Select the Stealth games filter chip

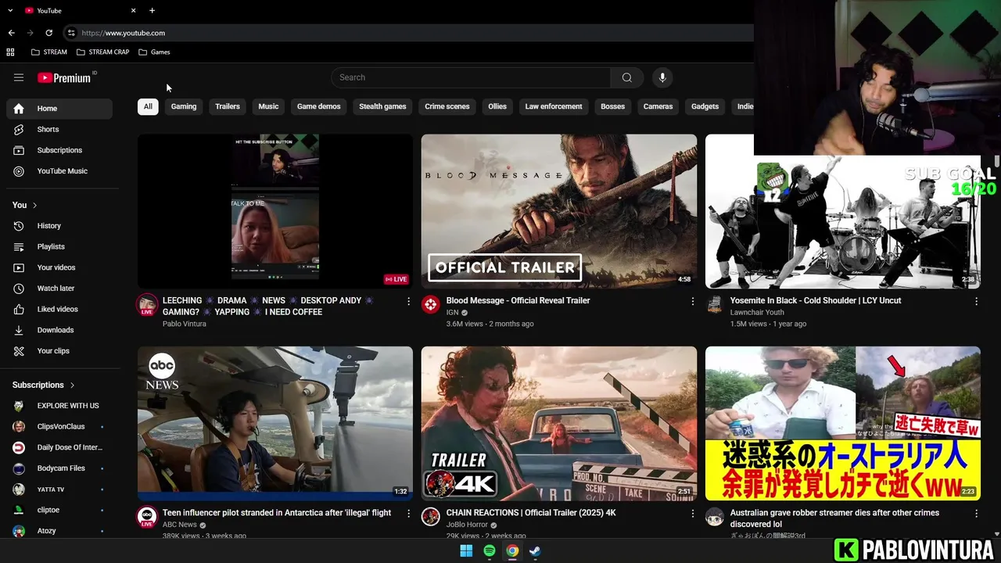pos(382,106)
